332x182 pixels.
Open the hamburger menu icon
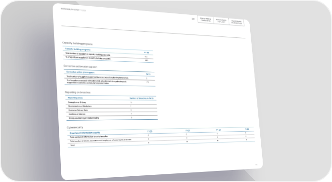[193, 19]
